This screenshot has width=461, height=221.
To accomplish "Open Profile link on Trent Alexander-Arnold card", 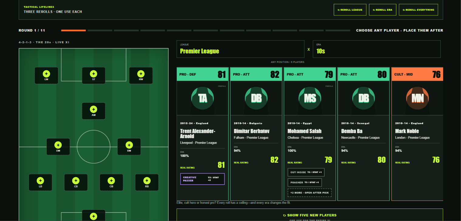I will click(222, 86).
